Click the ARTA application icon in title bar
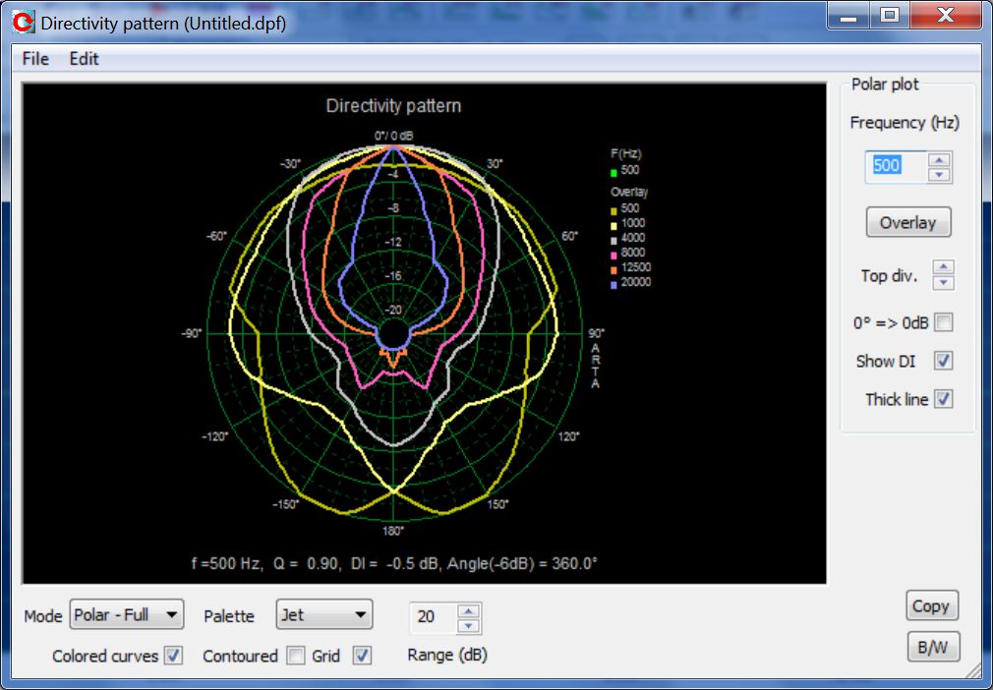This screenshot has height=690, width=993. 23,23
